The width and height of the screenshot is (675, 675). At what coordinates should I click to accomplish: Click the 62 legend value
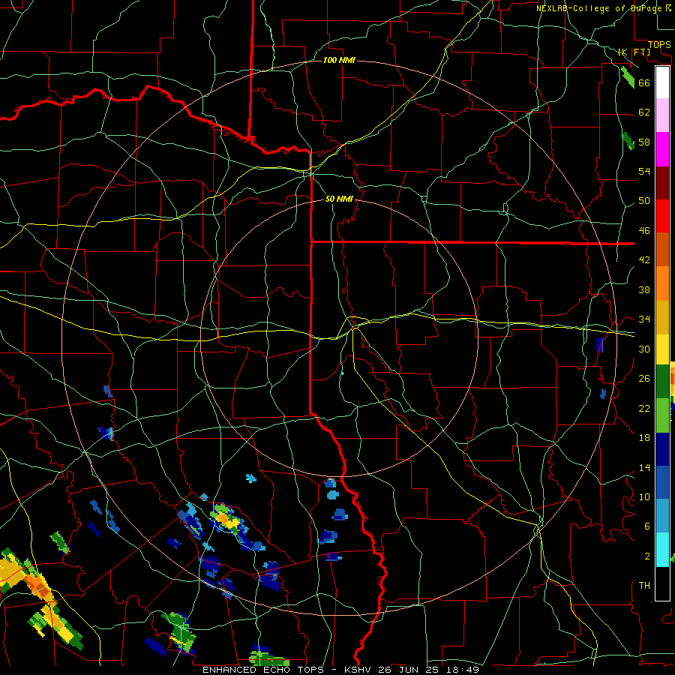(x=644, y=112)
